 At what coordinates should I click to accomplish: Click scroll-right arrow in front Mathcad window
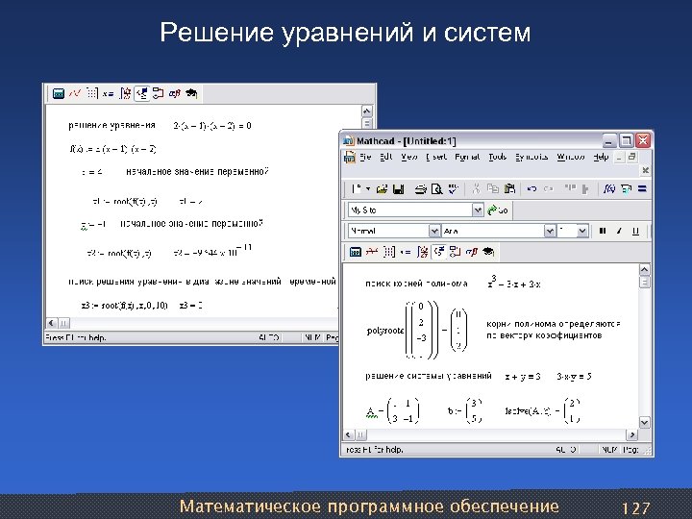[632, 434]
